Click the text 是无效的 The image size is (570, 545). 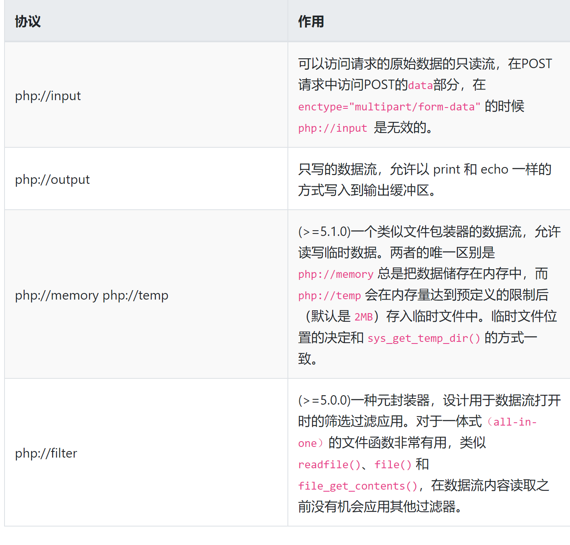pos(400,128)
